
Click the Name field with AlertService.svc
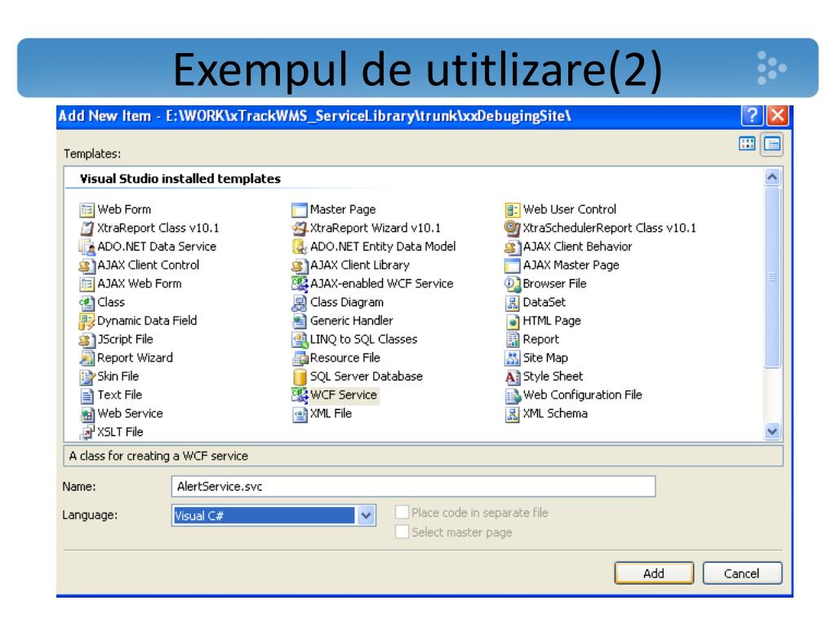coord(413,487)
